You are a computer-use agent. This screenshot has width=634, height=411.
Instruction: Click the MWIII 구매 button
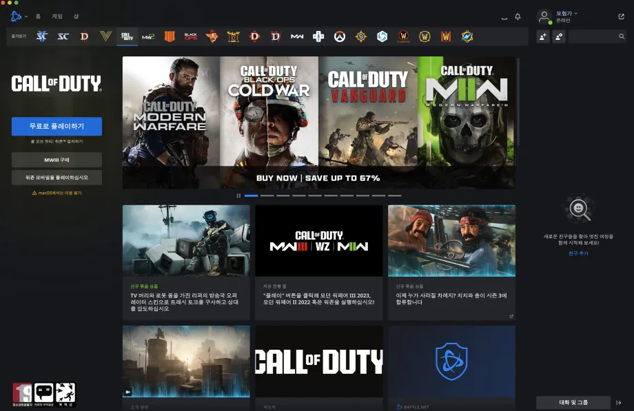[57, 160]
